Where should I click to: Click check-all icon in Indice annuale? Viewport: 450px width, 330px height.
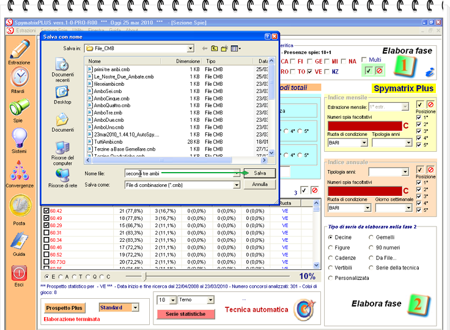(420, 170)
